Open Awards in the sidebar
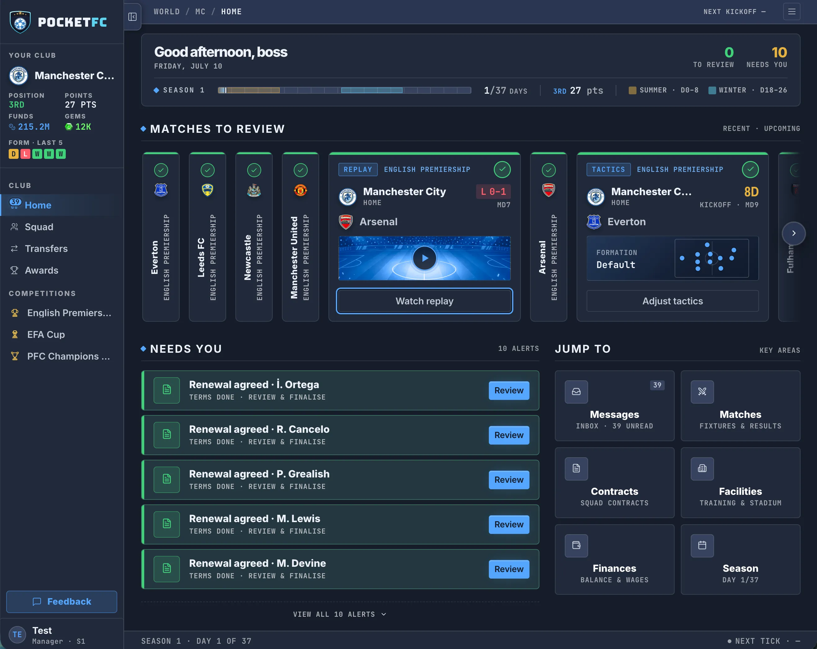This screenshot has width=817, height=649. coord(61,270)
